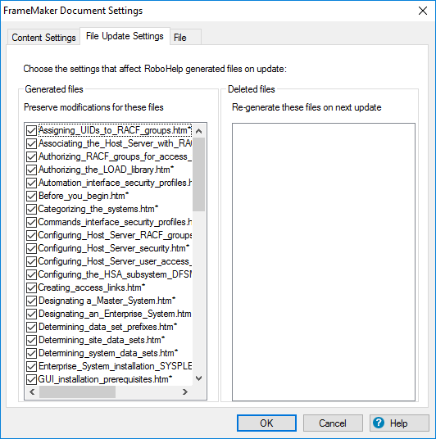The width and height of the screenshot is (436, 439).
Task: Switch to the Content Settings tab
Action: (43, 37)
